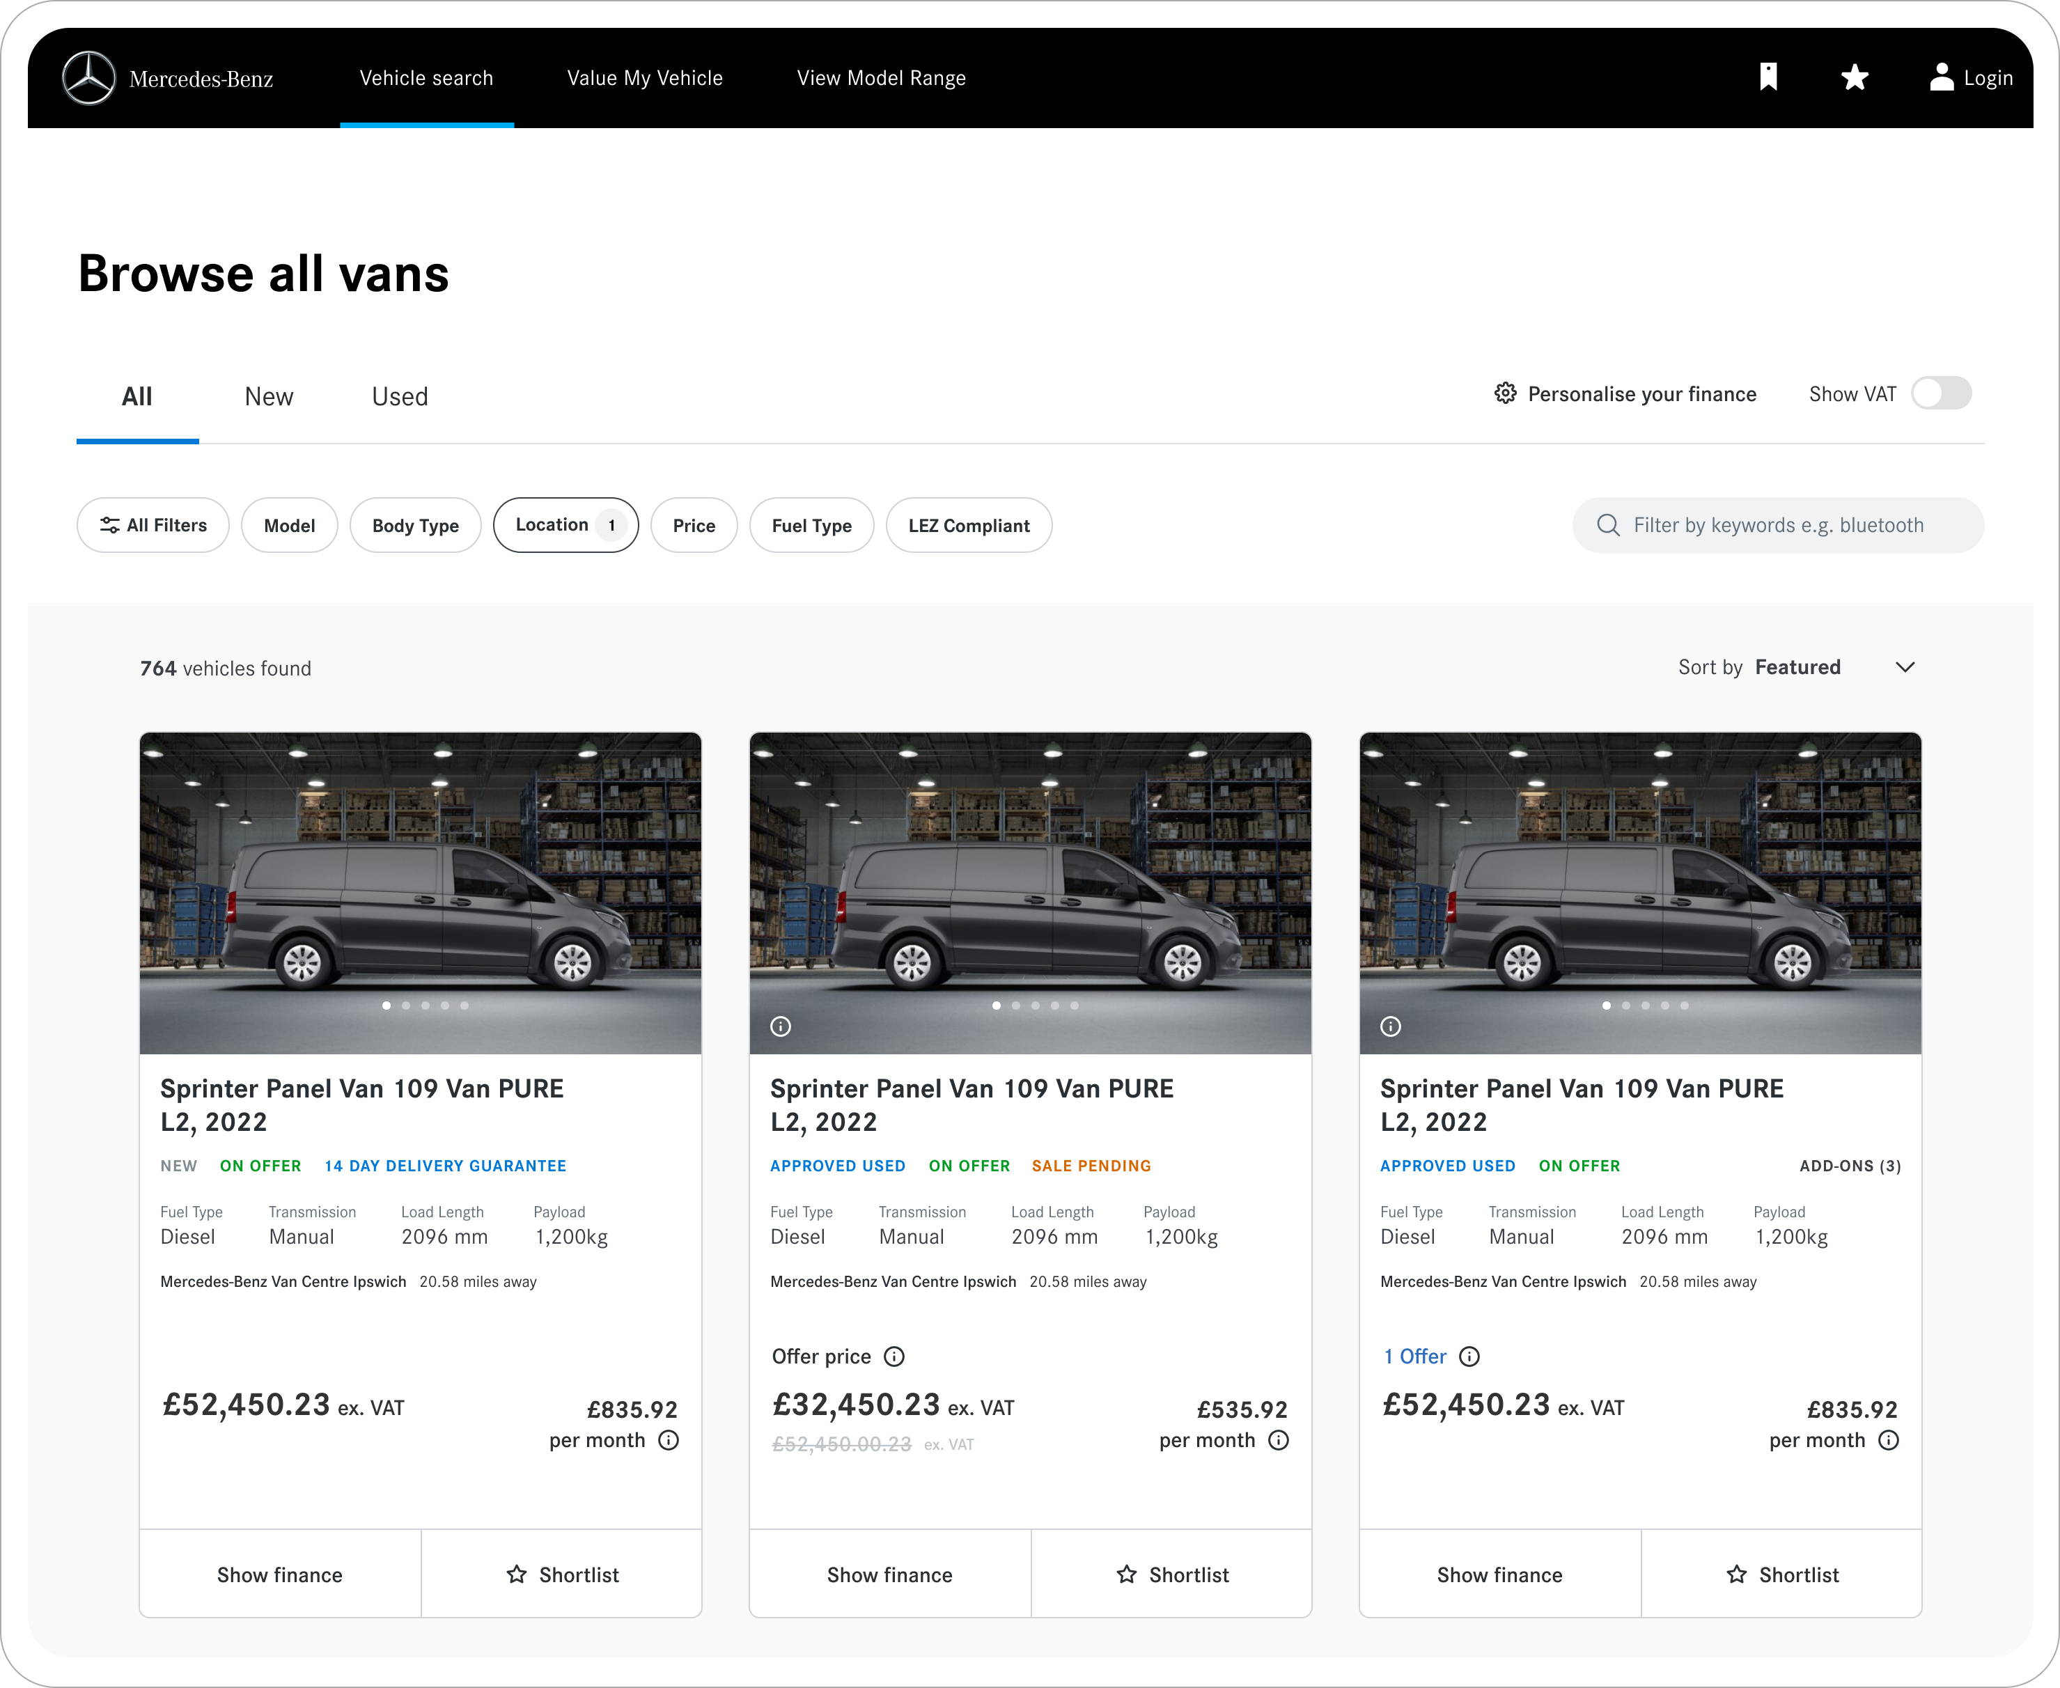Show finance for the Add-ons card
Viewport: 2060px width, 1688px height.
(x=1500, y=1574)
